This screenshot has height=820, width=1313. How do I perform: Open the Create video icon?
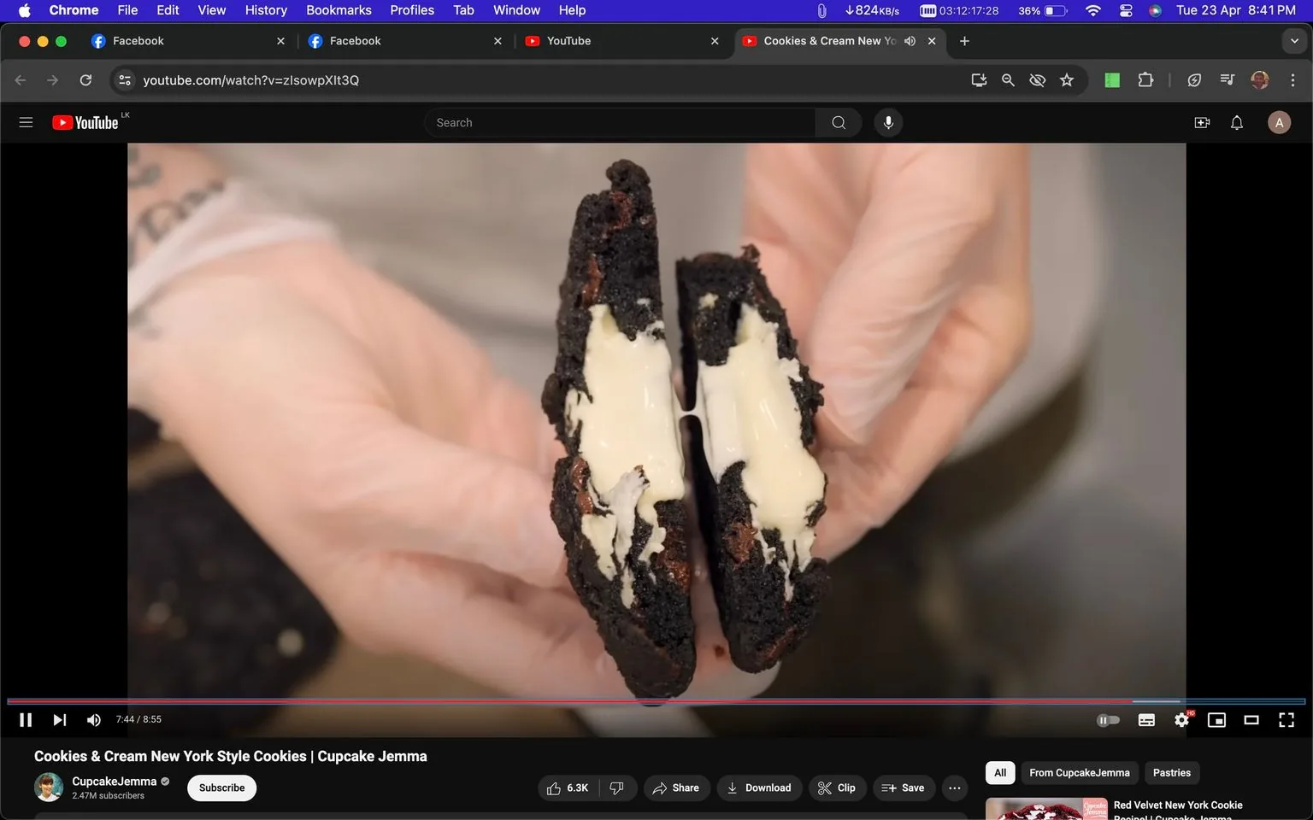tap(1202, 122)
